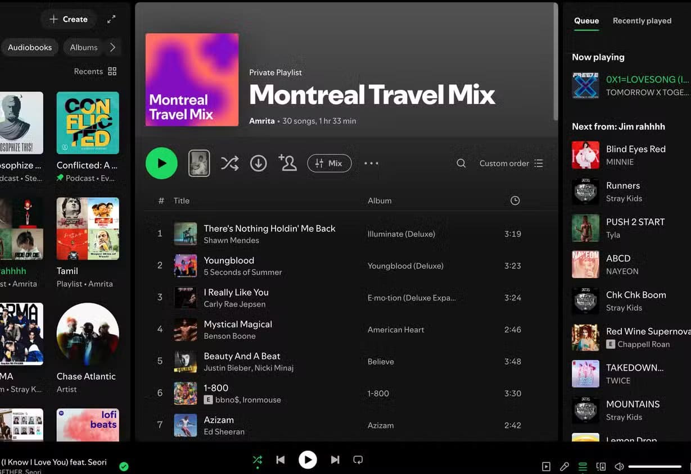The image size is (691, 474).
Task: Skip to the previous track
Action: point(280,460)
